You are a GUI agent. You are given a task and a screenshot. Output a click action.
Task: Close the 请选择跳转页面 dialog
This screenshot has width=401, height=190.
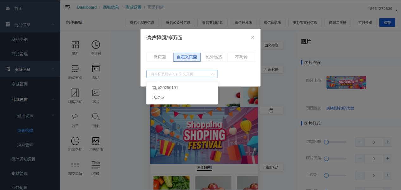pyautogui.click(x=253, y=37)
